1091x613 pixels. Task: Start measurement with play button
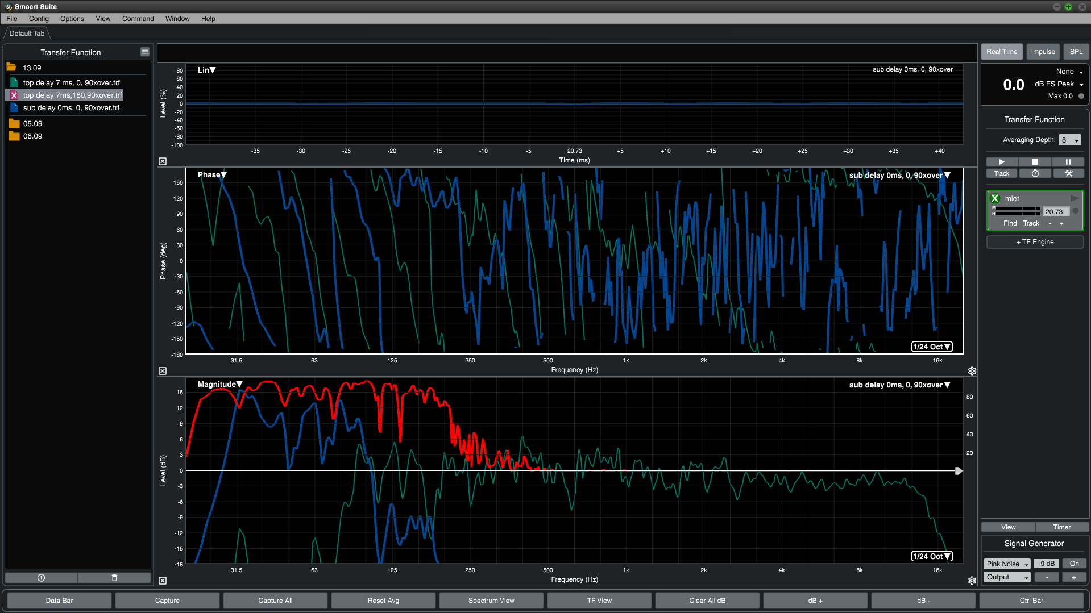click(x=1002, y=162)
